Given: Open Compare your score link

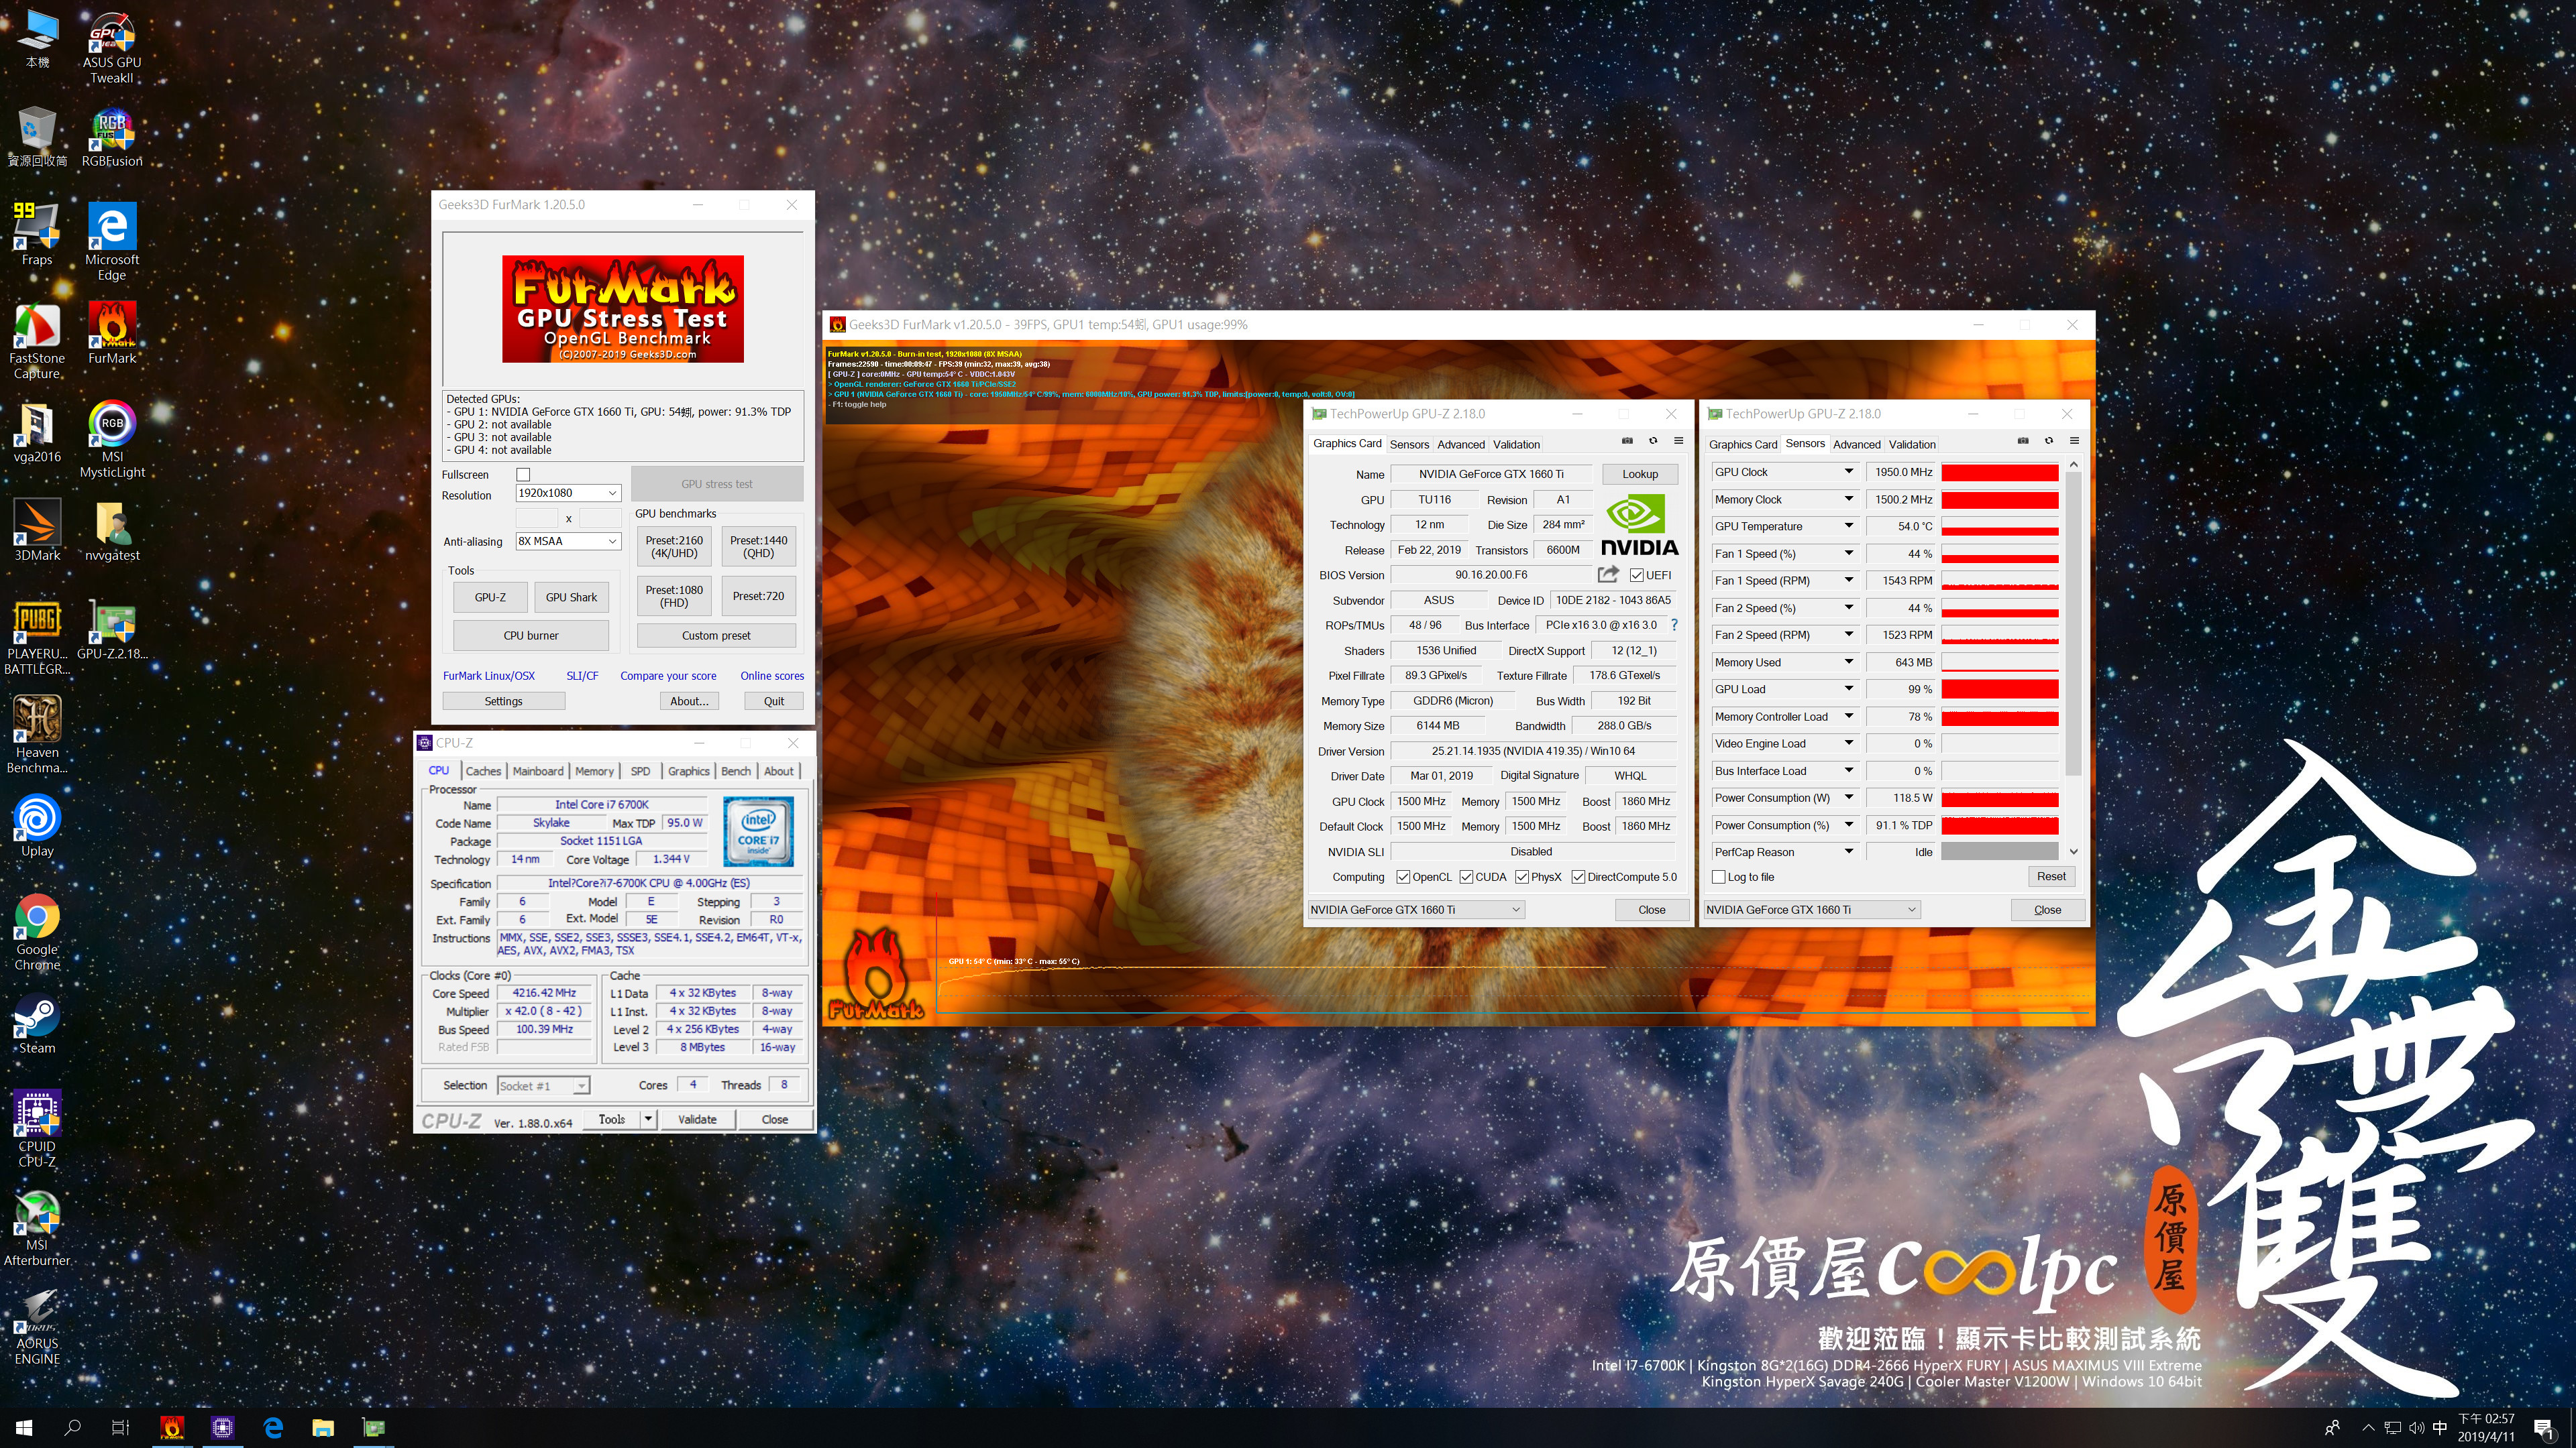Looking at the screenshot, I should point(668,676).
